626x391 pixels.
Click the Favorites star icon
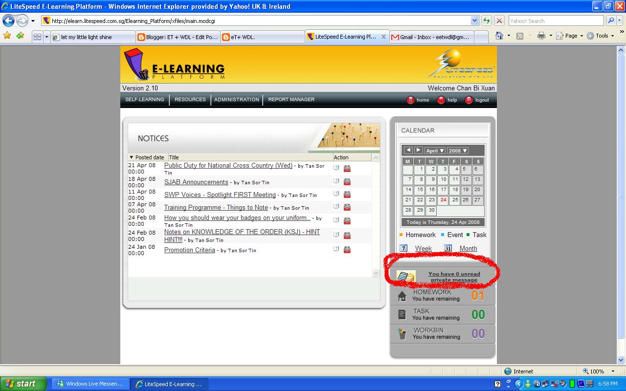click(7, 36)
